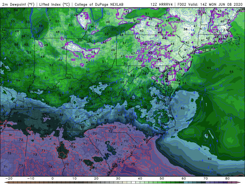Click the "College of DuPage NEXLAB" label
This screenshot has height=184, width=245.
[99, 4]
